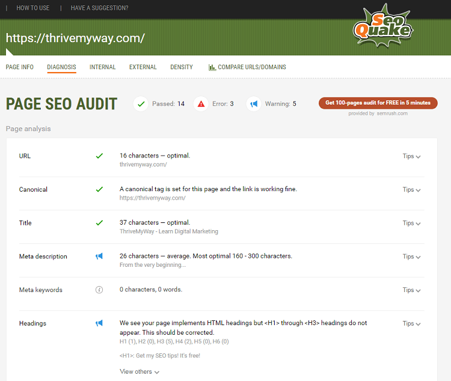This screenshot has height=381, width=451.
Task: Click the bar chart icon beside Compare URLs
Action: tap(212, 67)
